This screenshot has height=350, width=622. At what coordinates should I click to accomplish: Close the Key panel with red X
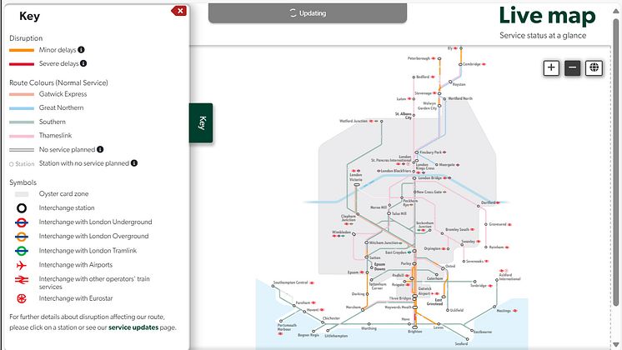pos(178,11)
